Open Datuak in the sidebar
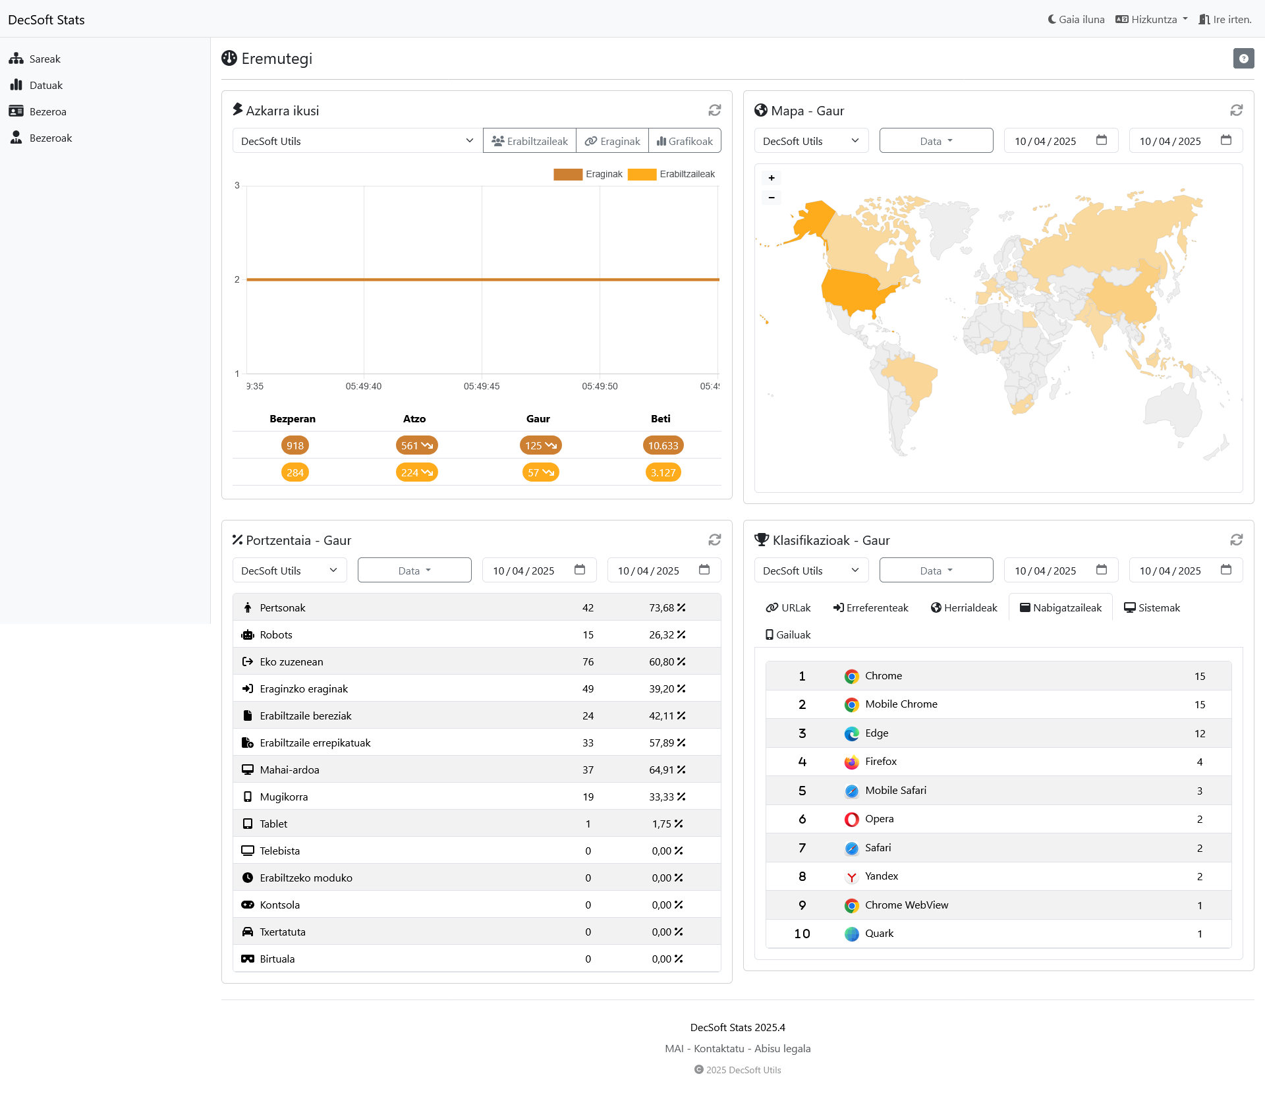The height and width of the screenshot is (1095, 1265). (45, 85)
